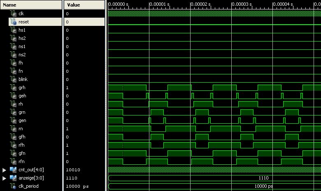
Task: Expand the anzeige[3:0] bus
Action: [5, 178]
